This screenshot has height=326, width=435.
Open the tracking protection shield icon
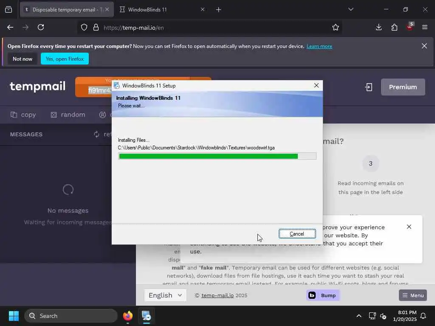[84, 28]
